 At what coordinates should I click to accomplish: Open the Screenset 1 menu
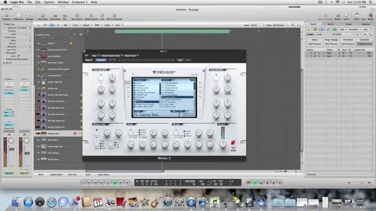79,2
